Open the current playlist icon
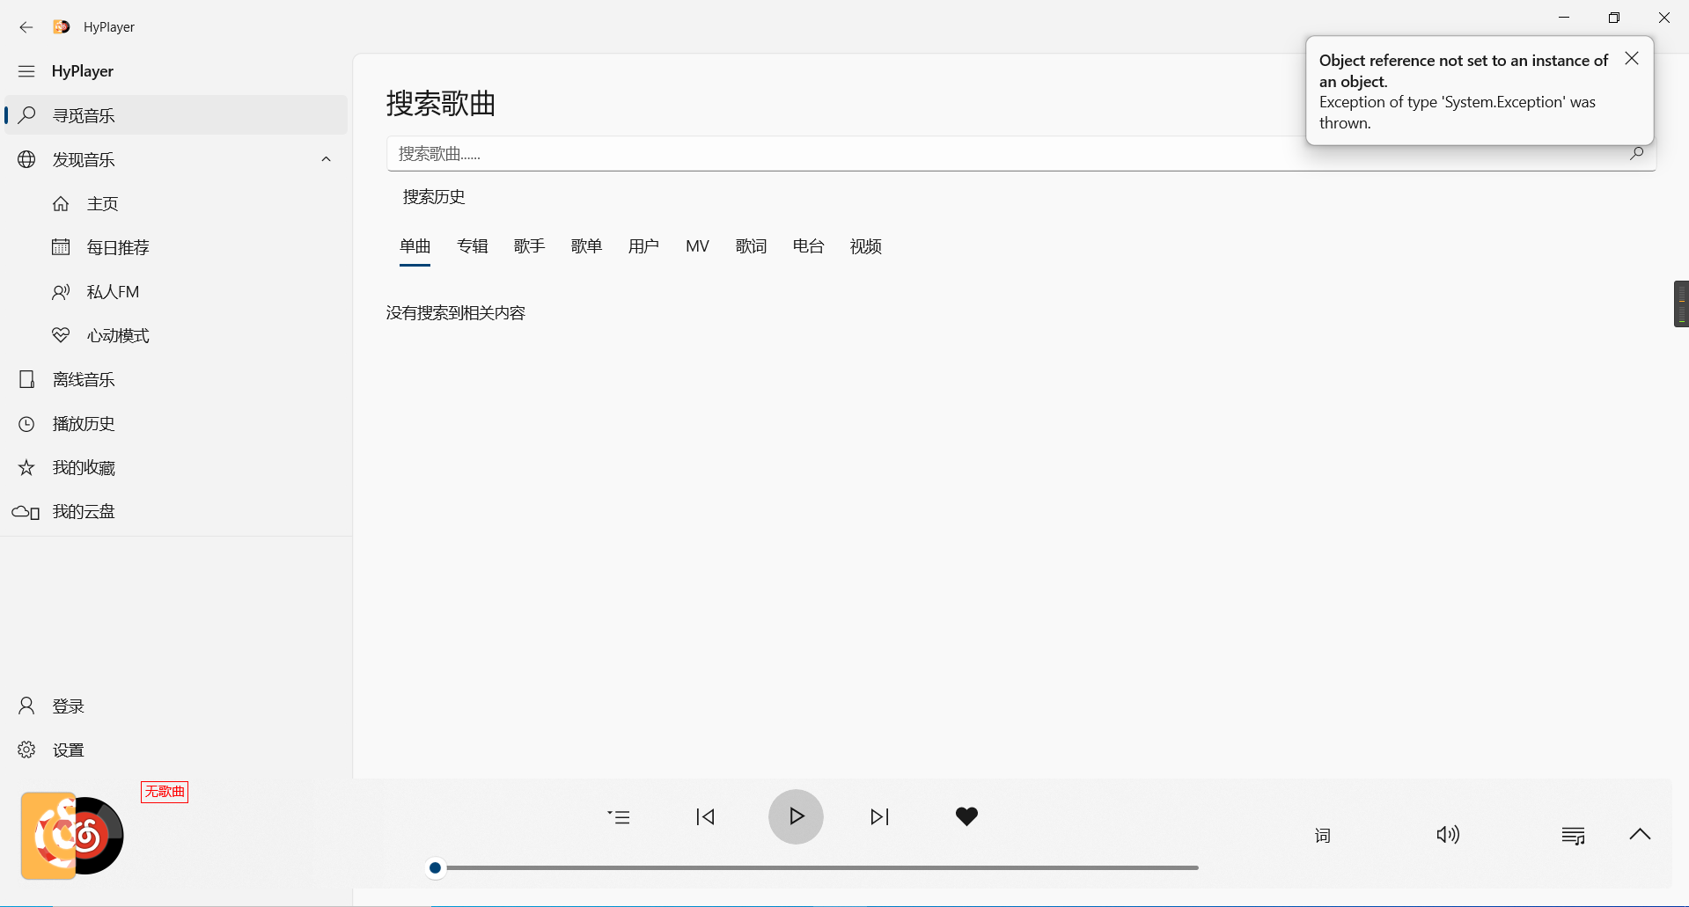This screenshot has width=1689, height=907. [1574, 834]
